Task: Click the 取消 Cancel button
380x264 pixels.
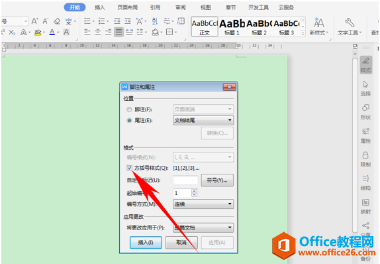Action: pyautogui.click(x=181, y=242)
